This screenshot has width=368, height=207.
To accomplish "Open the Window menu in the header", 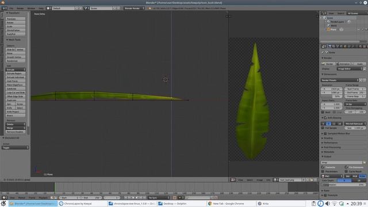I will click(31, 8).
